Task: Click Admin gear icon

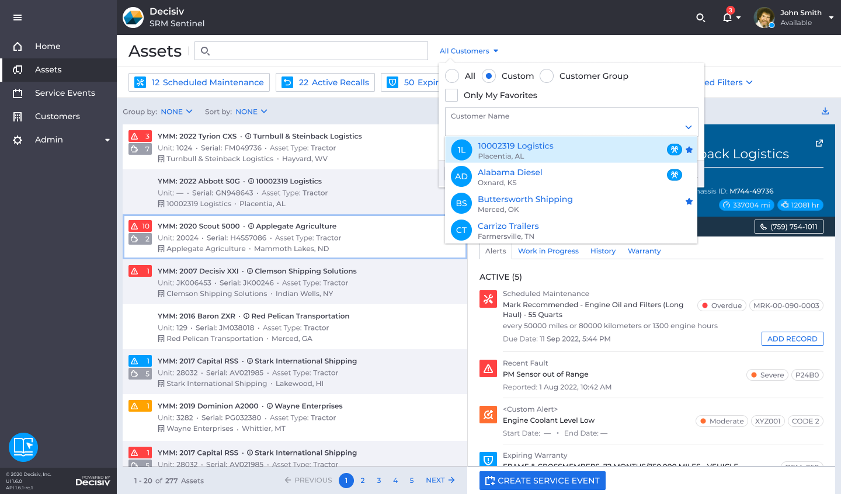Action: [18, 140]
